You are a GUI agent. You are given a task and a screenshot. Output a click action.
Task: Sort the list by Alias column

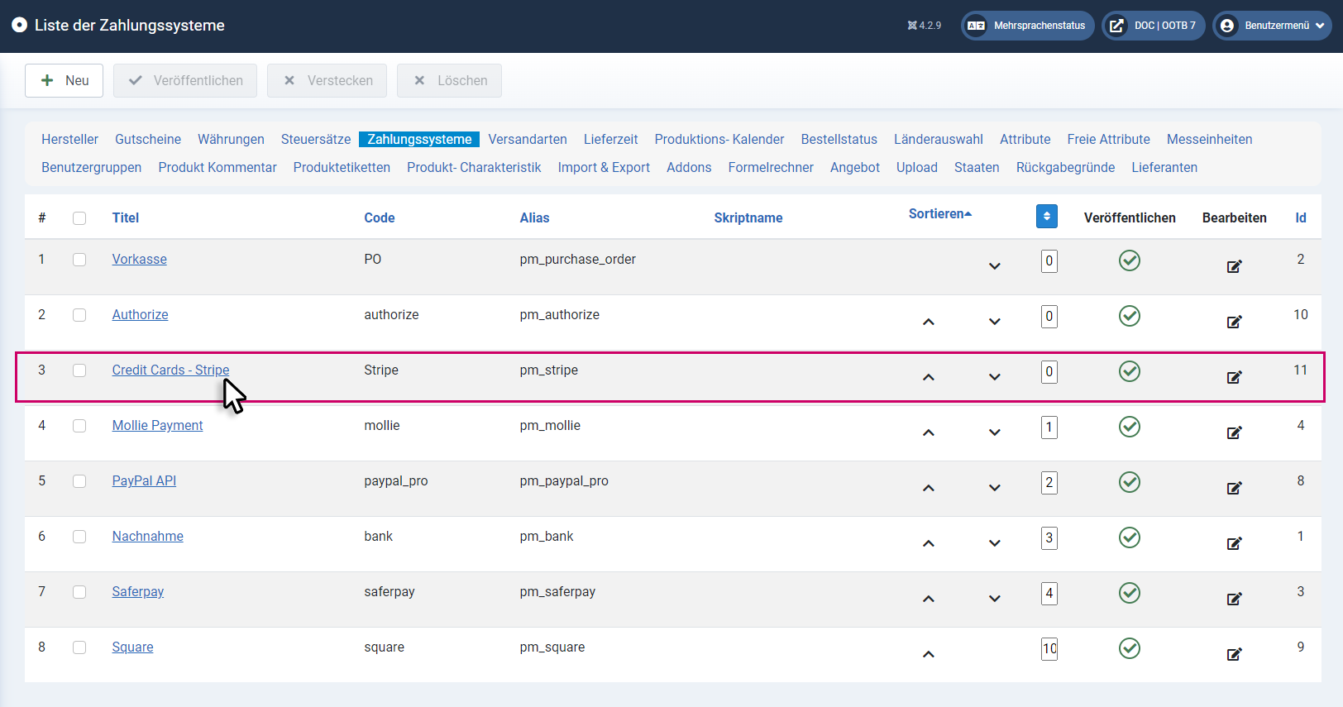pos(534,217)
